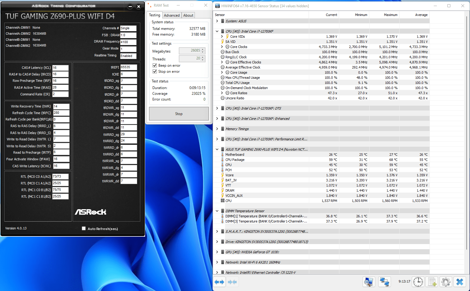Open HWiNFO sensor settings gear icon
470x291 pixels.
pyautogui.click(x=446, y=282)
